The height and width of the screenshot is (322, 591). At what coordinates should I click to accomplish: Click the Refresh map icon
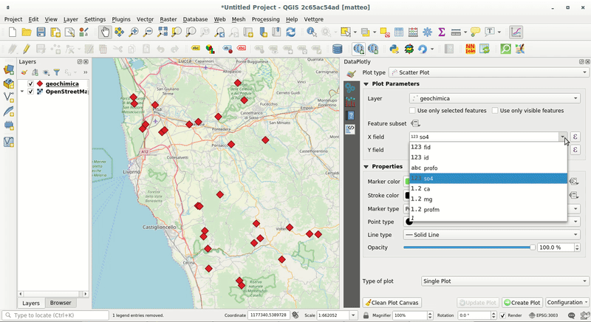[x=290, y=32]
